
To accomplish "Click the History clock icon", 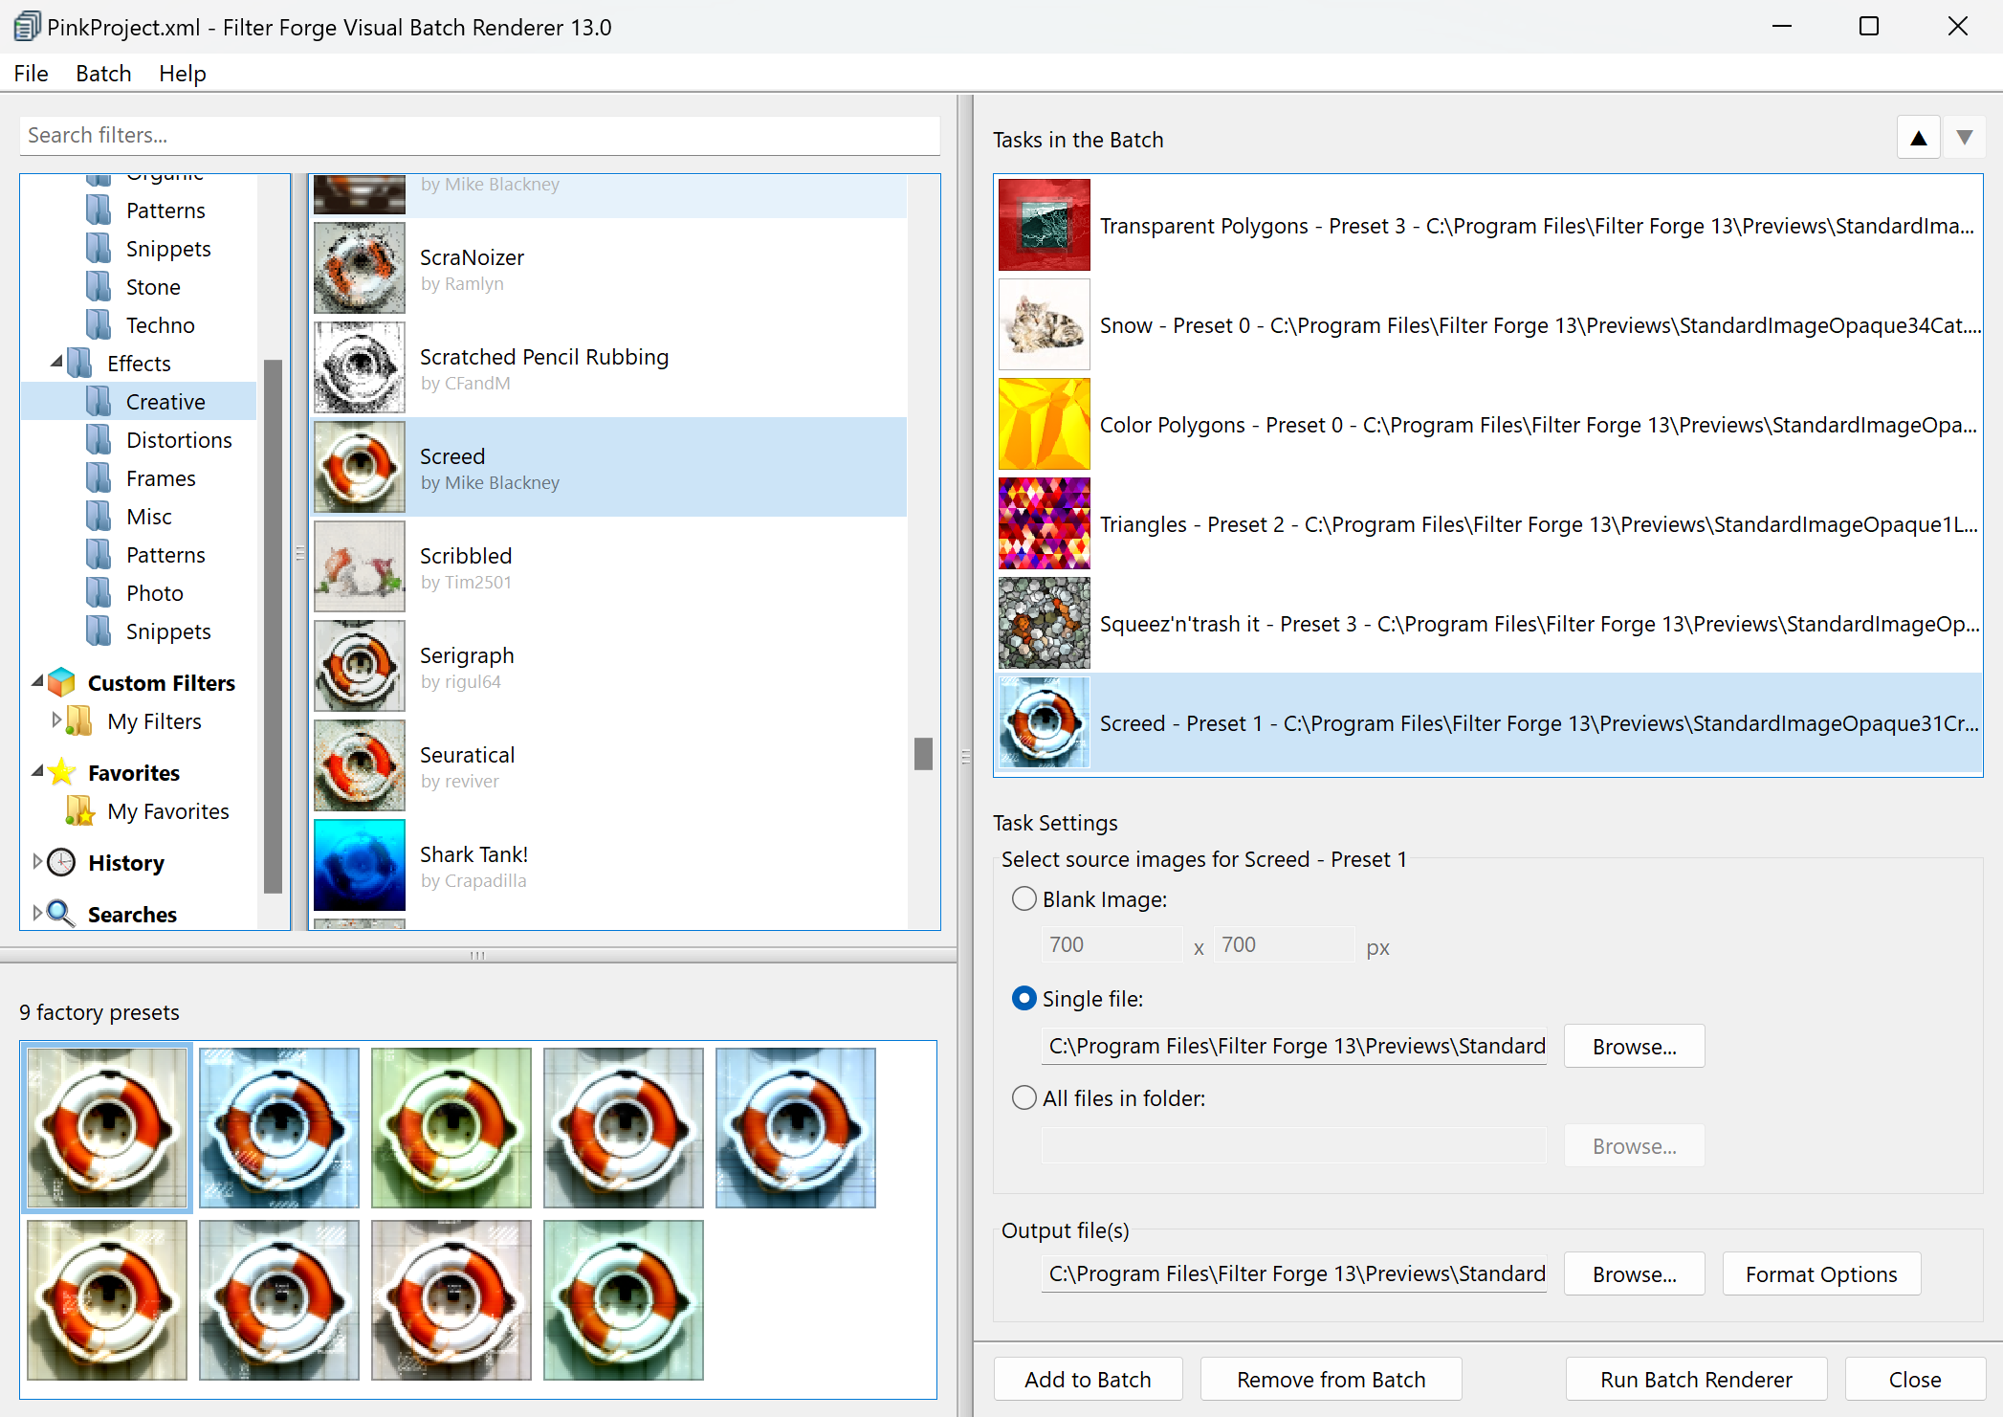I will 62,862.
